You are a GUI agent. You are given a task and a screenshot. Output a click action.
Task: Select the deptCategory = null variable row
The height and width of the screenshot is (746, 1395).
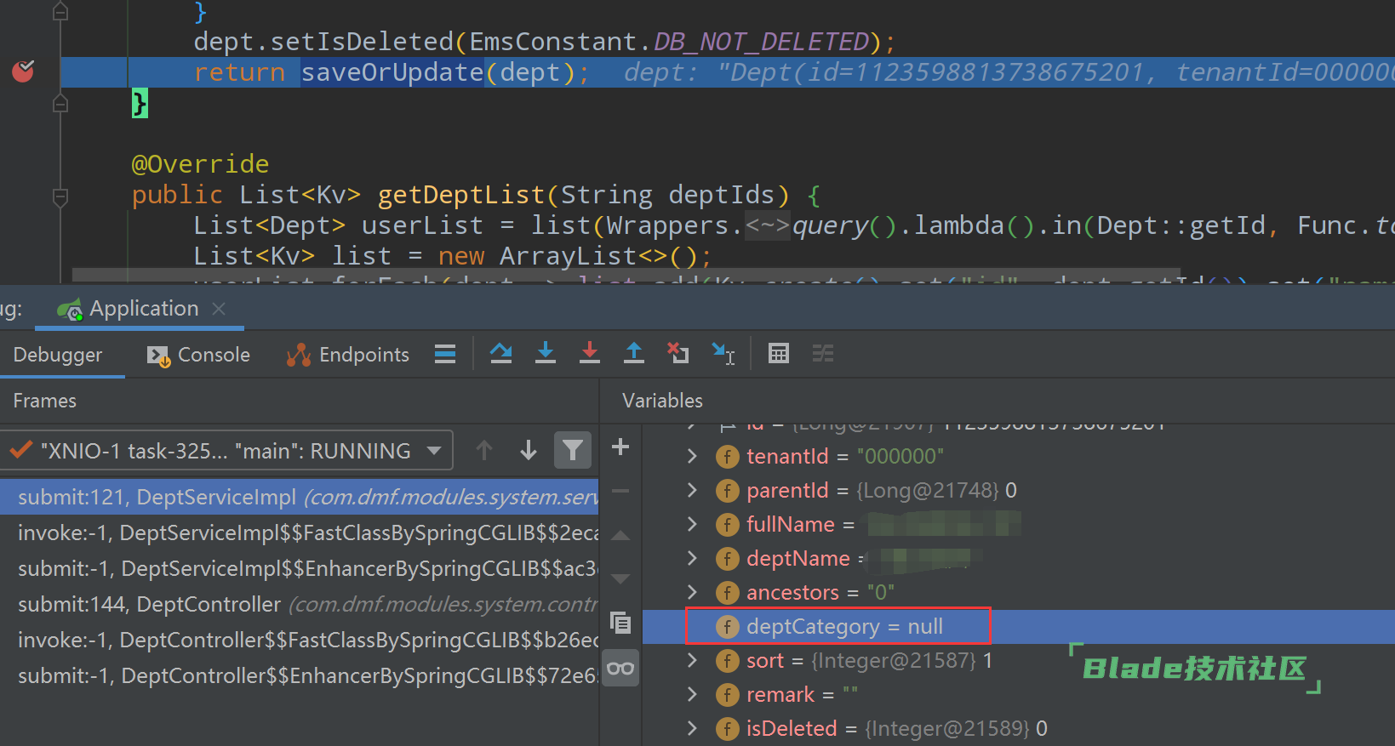click(x=1018, y=626)
